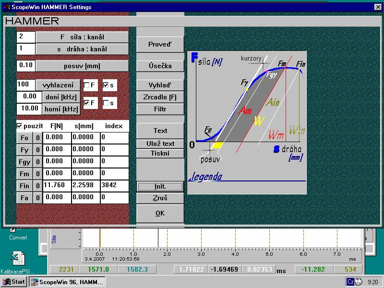
Task: Edit the horní frequency field 10.00
Action: pyautogui.click(x=29, y=109)
